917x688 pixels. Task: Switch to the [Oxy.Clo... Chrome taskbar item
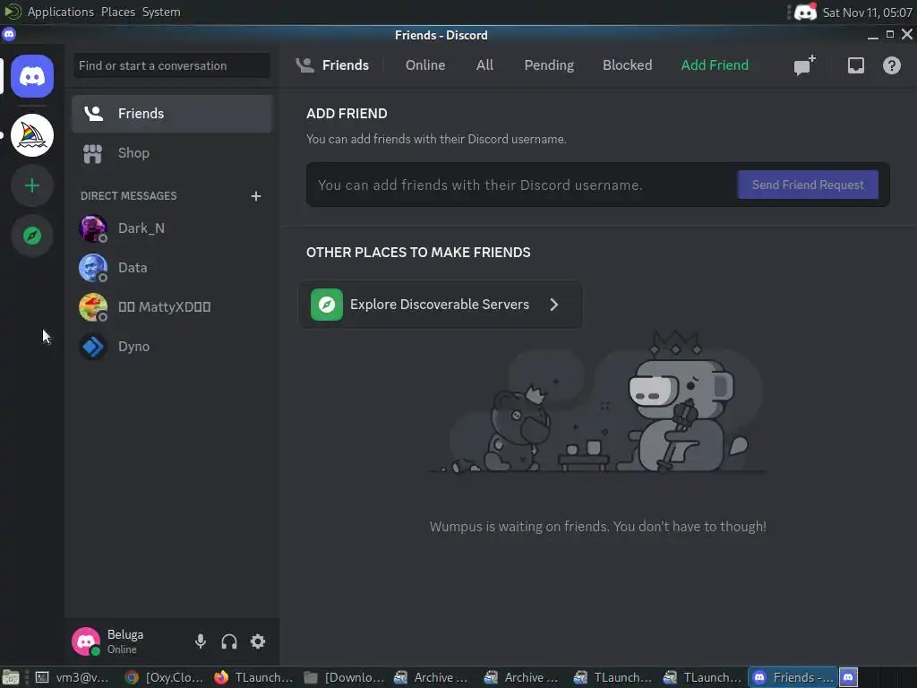(166, 677)
